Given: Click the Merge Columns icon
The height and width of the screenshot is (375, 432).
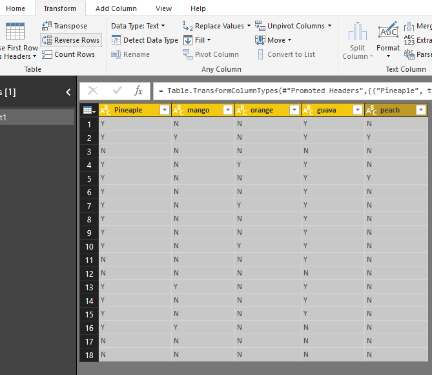Looking at the screenshot, I should point(409,27).
